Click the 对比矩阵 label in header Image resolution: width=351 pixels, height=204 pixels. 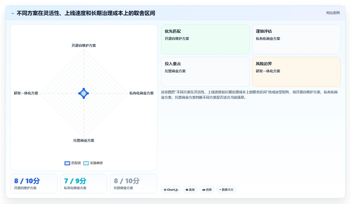pyautogui.click(x=333, y=13)
